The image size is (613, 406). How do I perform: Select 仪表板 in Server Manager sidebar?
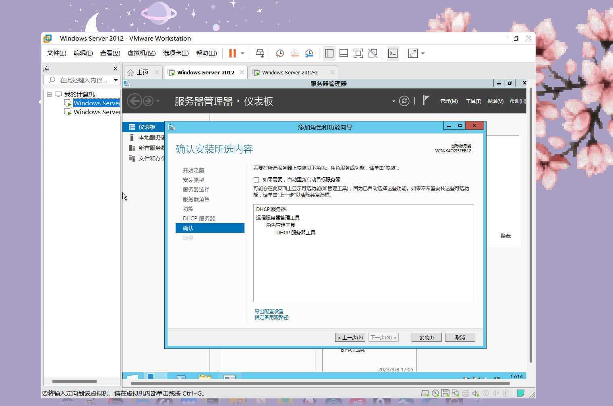point(143,127)
